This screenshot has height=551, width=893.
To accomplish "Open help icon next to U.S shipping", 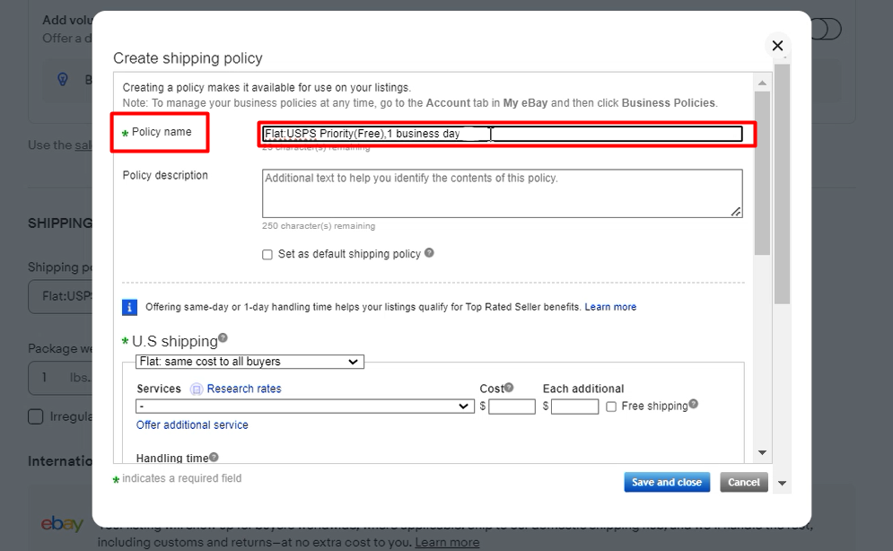I will tap(223, 337).
